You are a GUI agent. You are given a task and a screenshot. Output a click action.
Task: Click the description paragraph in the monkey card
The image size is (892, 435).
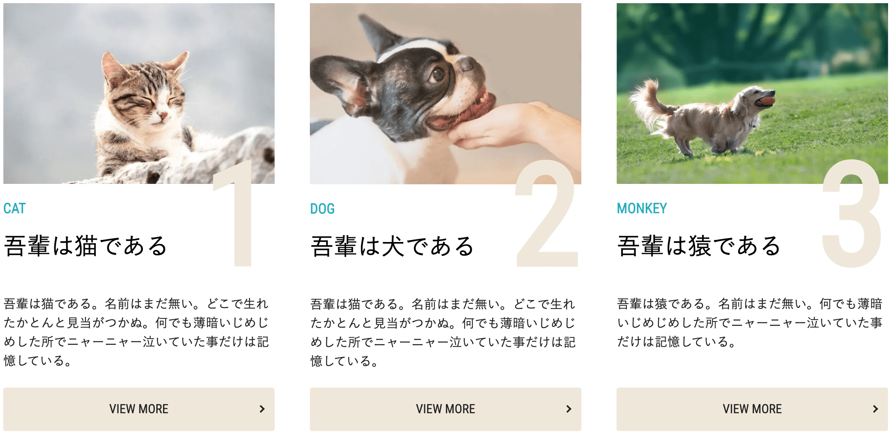coord(750,323)
